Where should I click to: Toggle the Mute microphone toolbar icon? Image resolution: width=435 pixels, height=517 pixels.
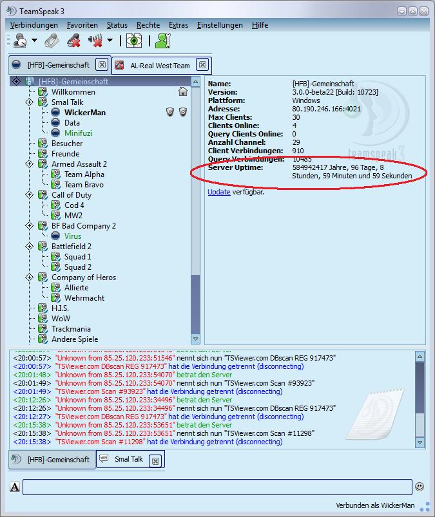pos(74,41)
